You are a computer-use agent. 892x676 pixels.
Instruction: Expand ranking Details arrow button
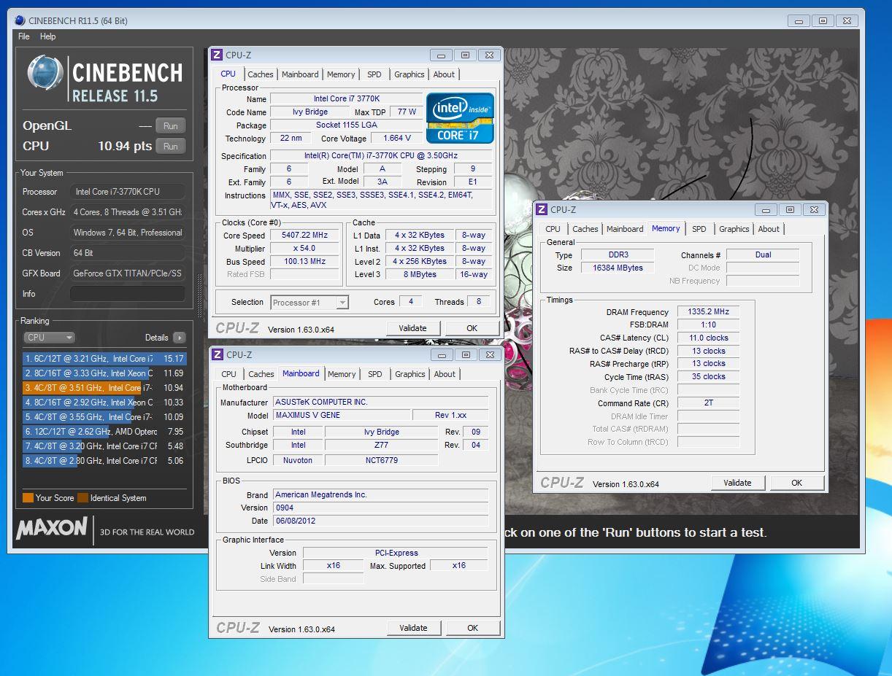click(179, 338)
